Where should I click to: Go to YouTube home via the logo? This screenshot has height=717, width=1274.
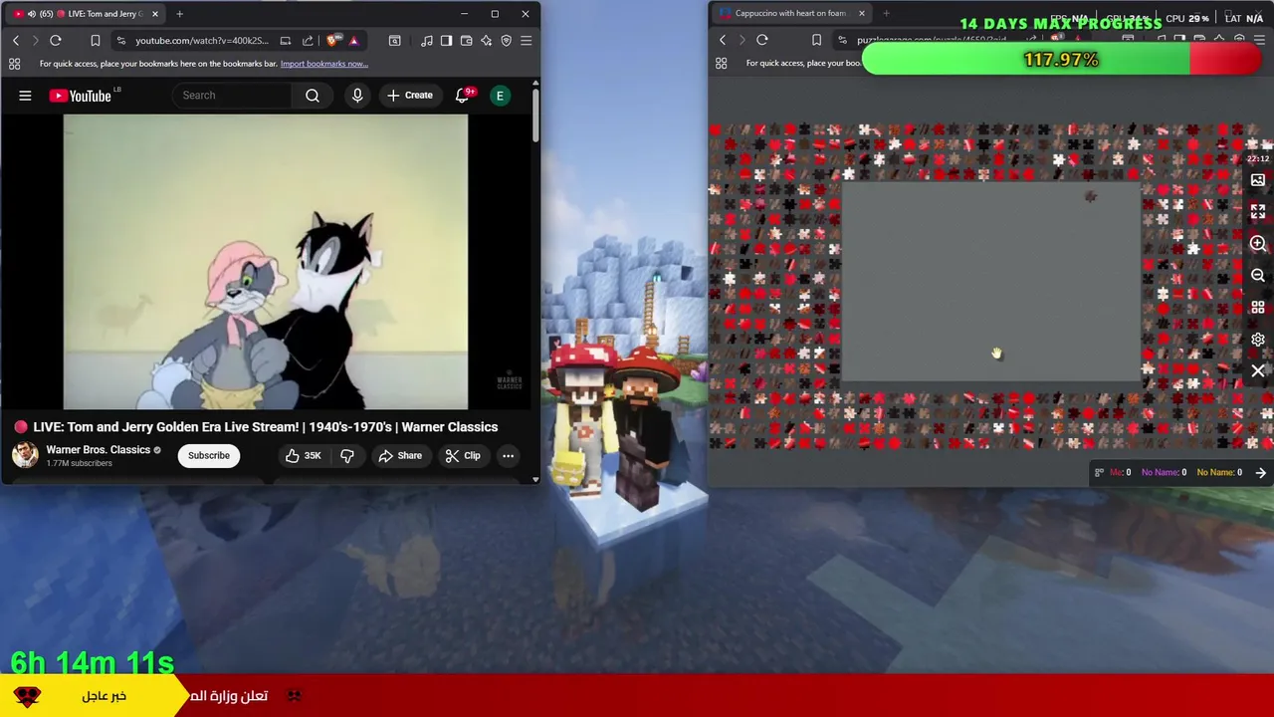click(x=82, y=96)
